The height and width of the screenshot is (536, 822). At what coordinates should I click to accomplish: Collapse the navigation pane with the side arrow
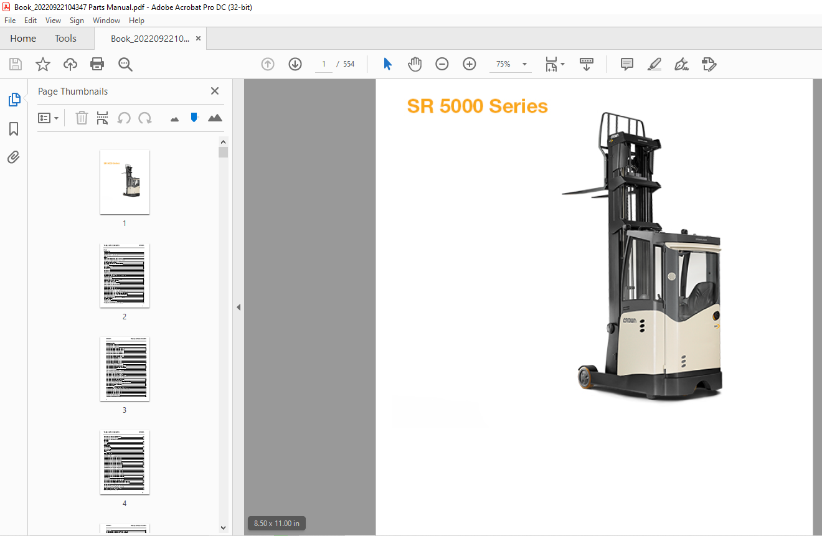(x=238, y=307)
